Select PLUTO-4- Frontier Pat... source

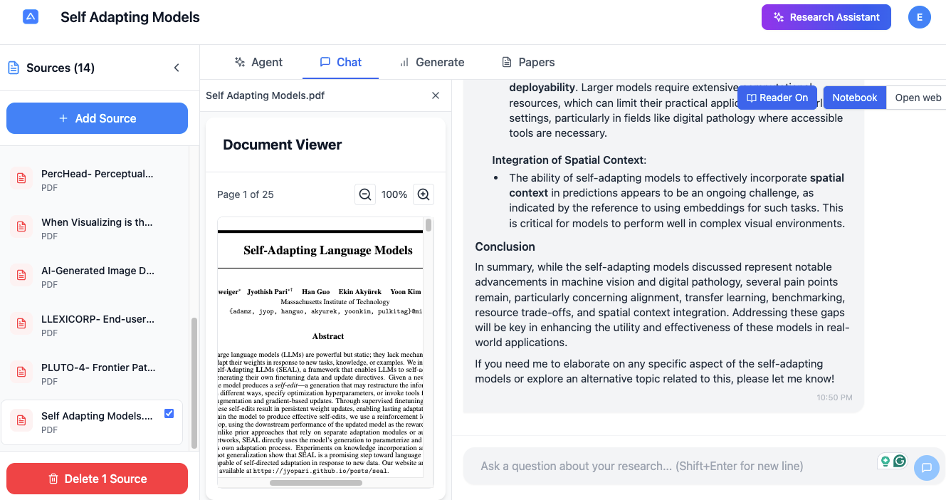pyautogui.click(x=93, y=374)
